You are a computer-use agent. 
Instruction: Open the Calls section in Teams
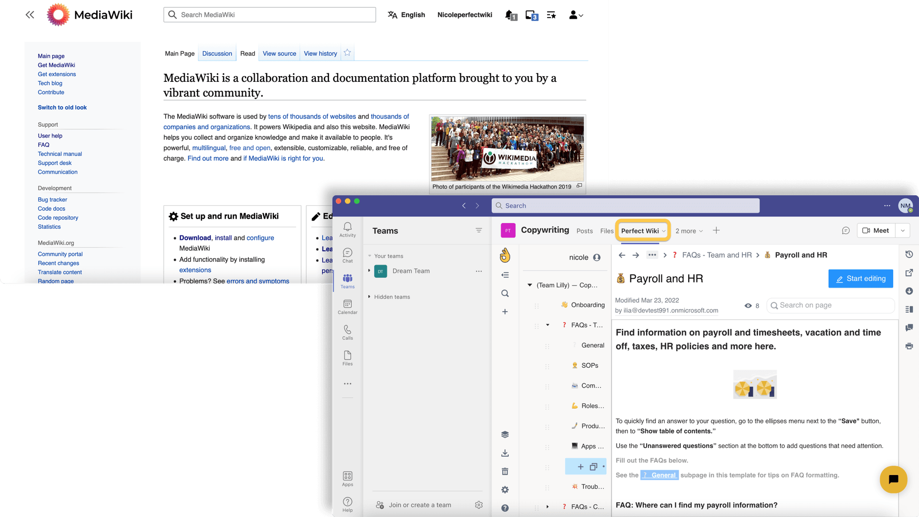click(347, 332)
